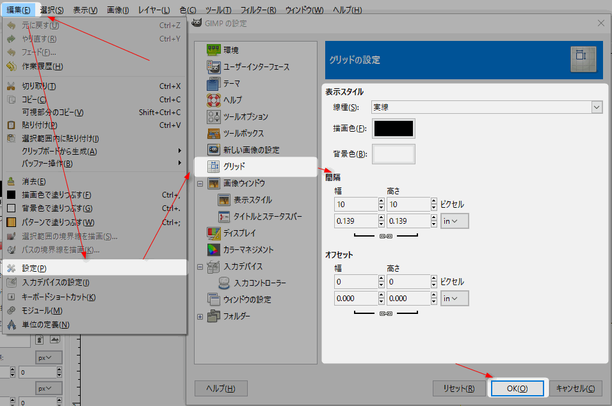Open the 選択 menu in the menu bar
Screen dimensions: 612x406
(52, 10)
